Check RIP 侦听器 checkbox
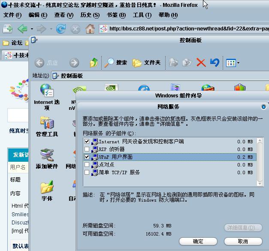The height and width of the screenshot is (251, 269). (x=87, y=149)
